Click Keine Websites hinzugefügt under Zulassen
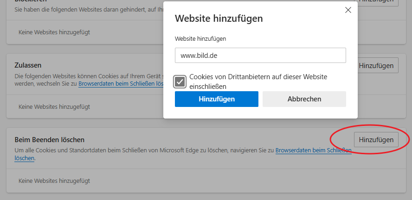The width and height of the screenshot is (412, 200). 54,106
